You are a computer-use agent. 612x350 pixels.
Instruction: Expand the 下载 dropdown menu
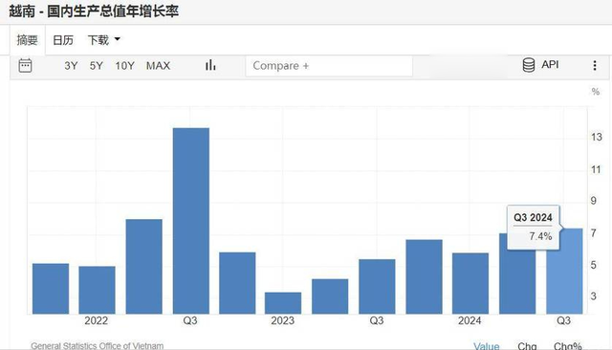pos(104,40)
